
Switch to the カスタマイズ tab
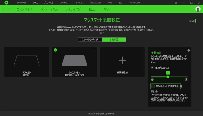pyautogui.click(x=24, y=9)
